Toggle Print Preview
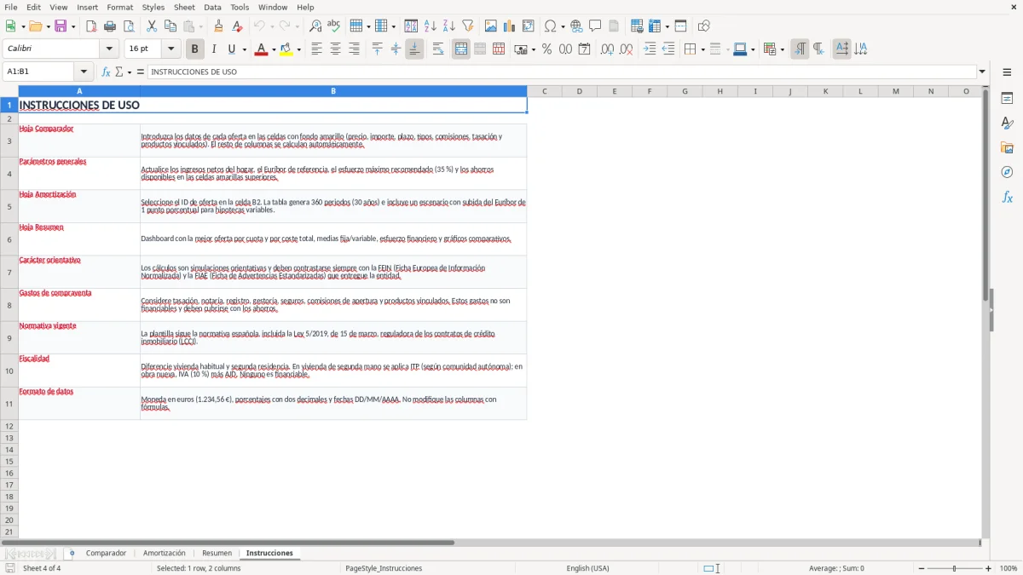This screenshot has height=575, width=1023. tap(128, 26)
